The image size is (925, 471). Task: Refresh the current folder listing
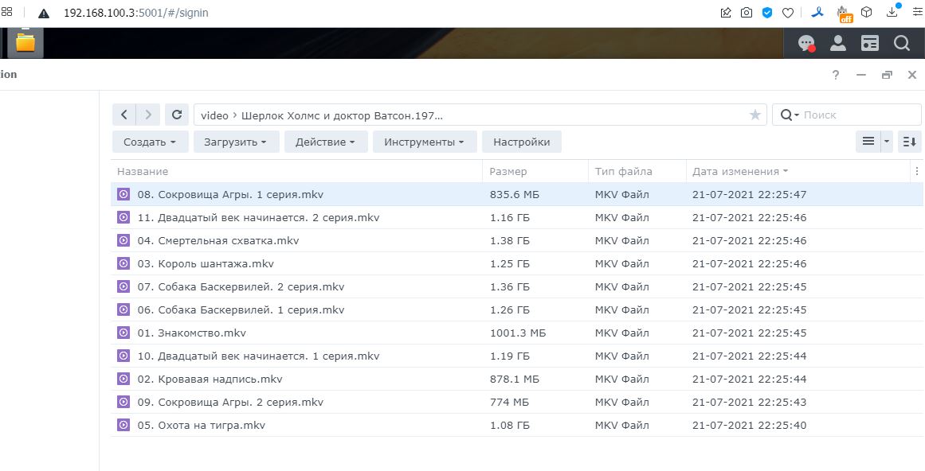pos(177,115)
